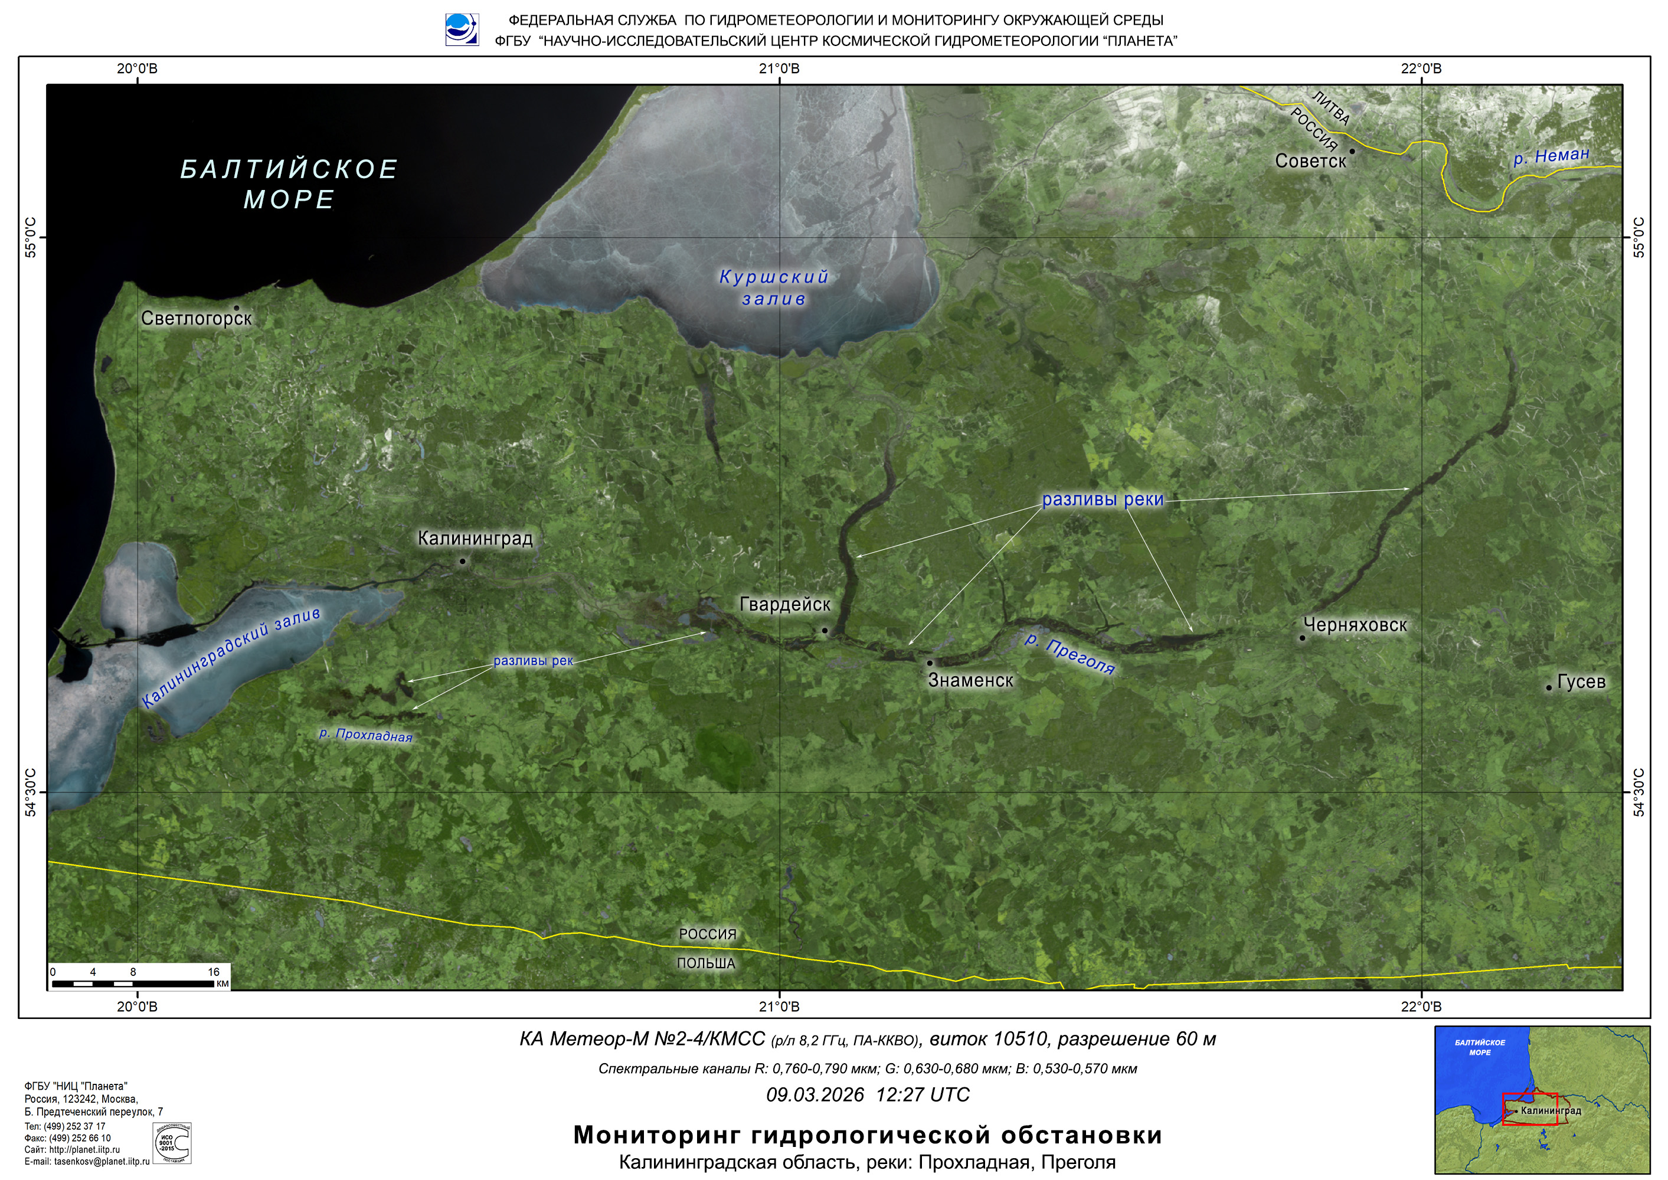
Task: Click the 'Куршский залив' lagoon label
Action: (774, 288)
